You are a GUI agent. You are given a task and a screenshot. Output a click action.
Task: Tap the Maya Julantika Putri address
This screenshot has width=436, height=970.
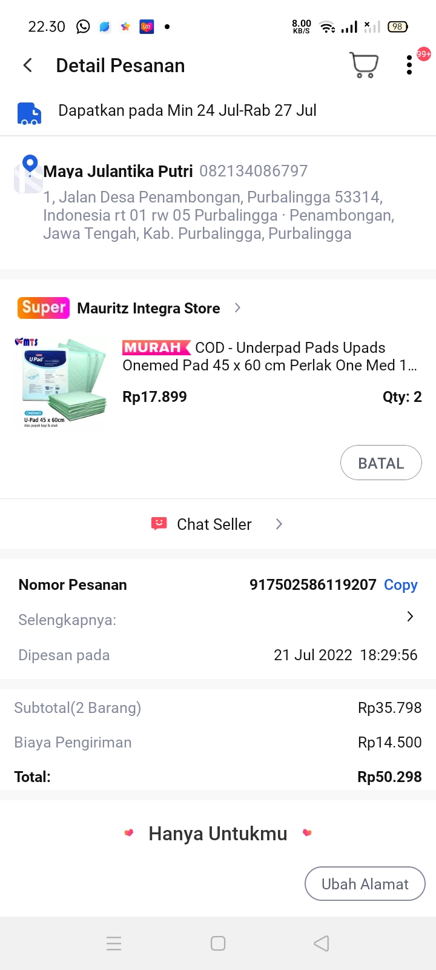(218, 215)
